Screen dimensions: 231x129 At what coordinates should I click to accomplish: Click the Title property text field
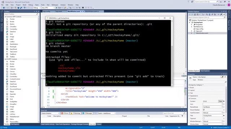point(213,115)
